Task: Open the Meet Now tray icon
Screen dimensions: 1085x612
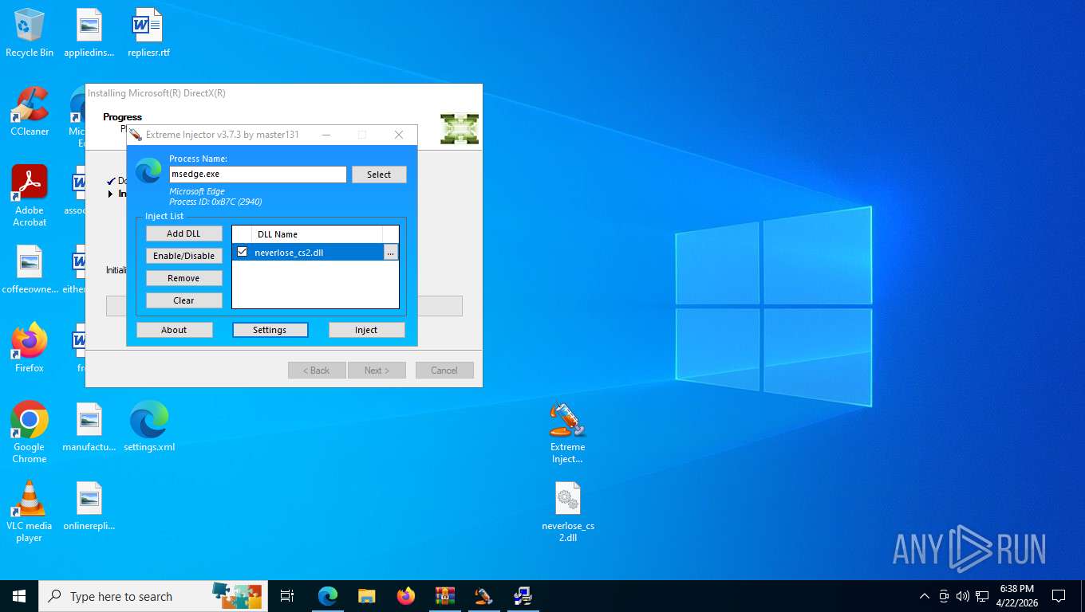Action: click(944, 596)
